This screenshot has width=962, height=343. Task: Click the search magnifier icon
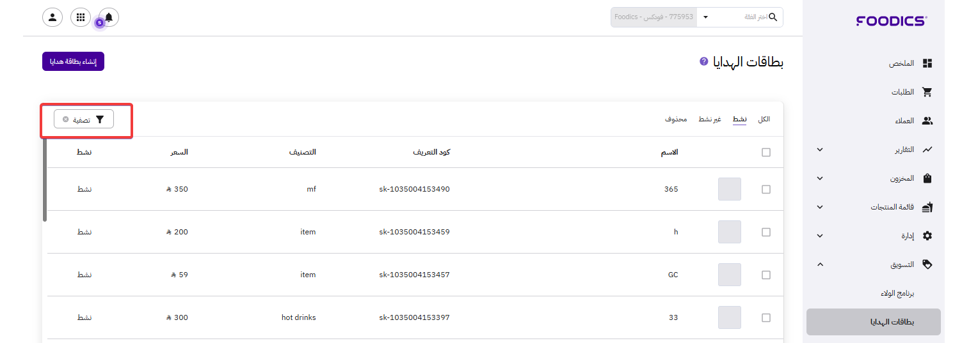point(773,17)
